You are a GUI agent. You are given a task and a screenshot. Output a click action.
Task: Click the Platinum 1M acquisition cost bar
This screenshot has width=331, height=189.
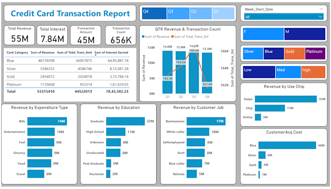click(x=259, y=174)
